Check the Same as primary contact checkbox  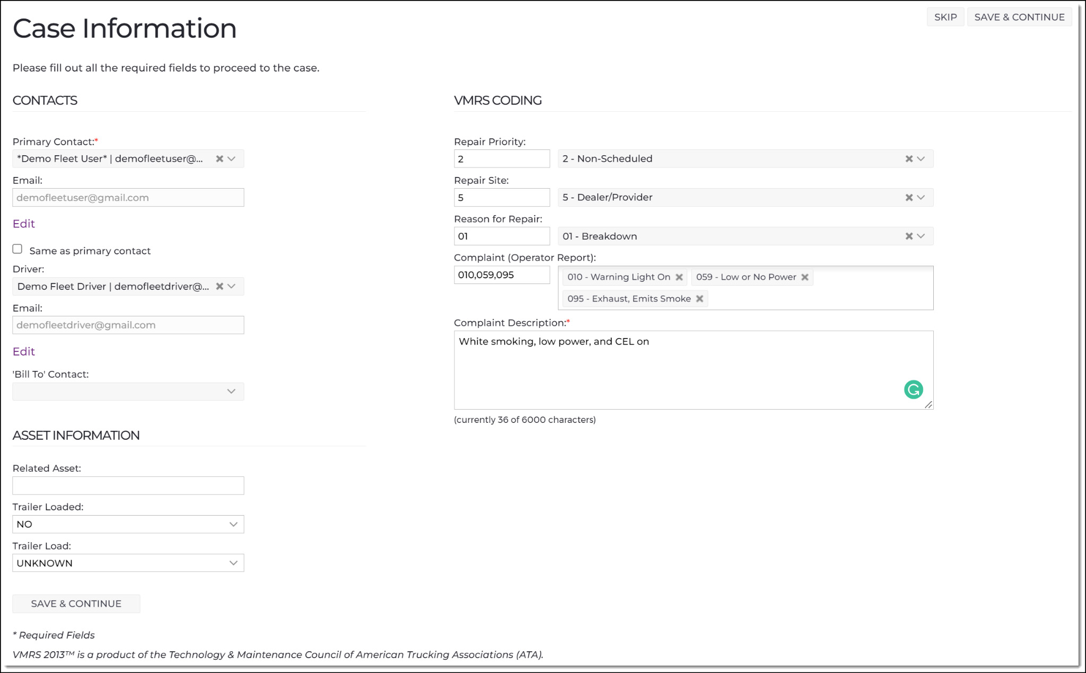point(17,249)
